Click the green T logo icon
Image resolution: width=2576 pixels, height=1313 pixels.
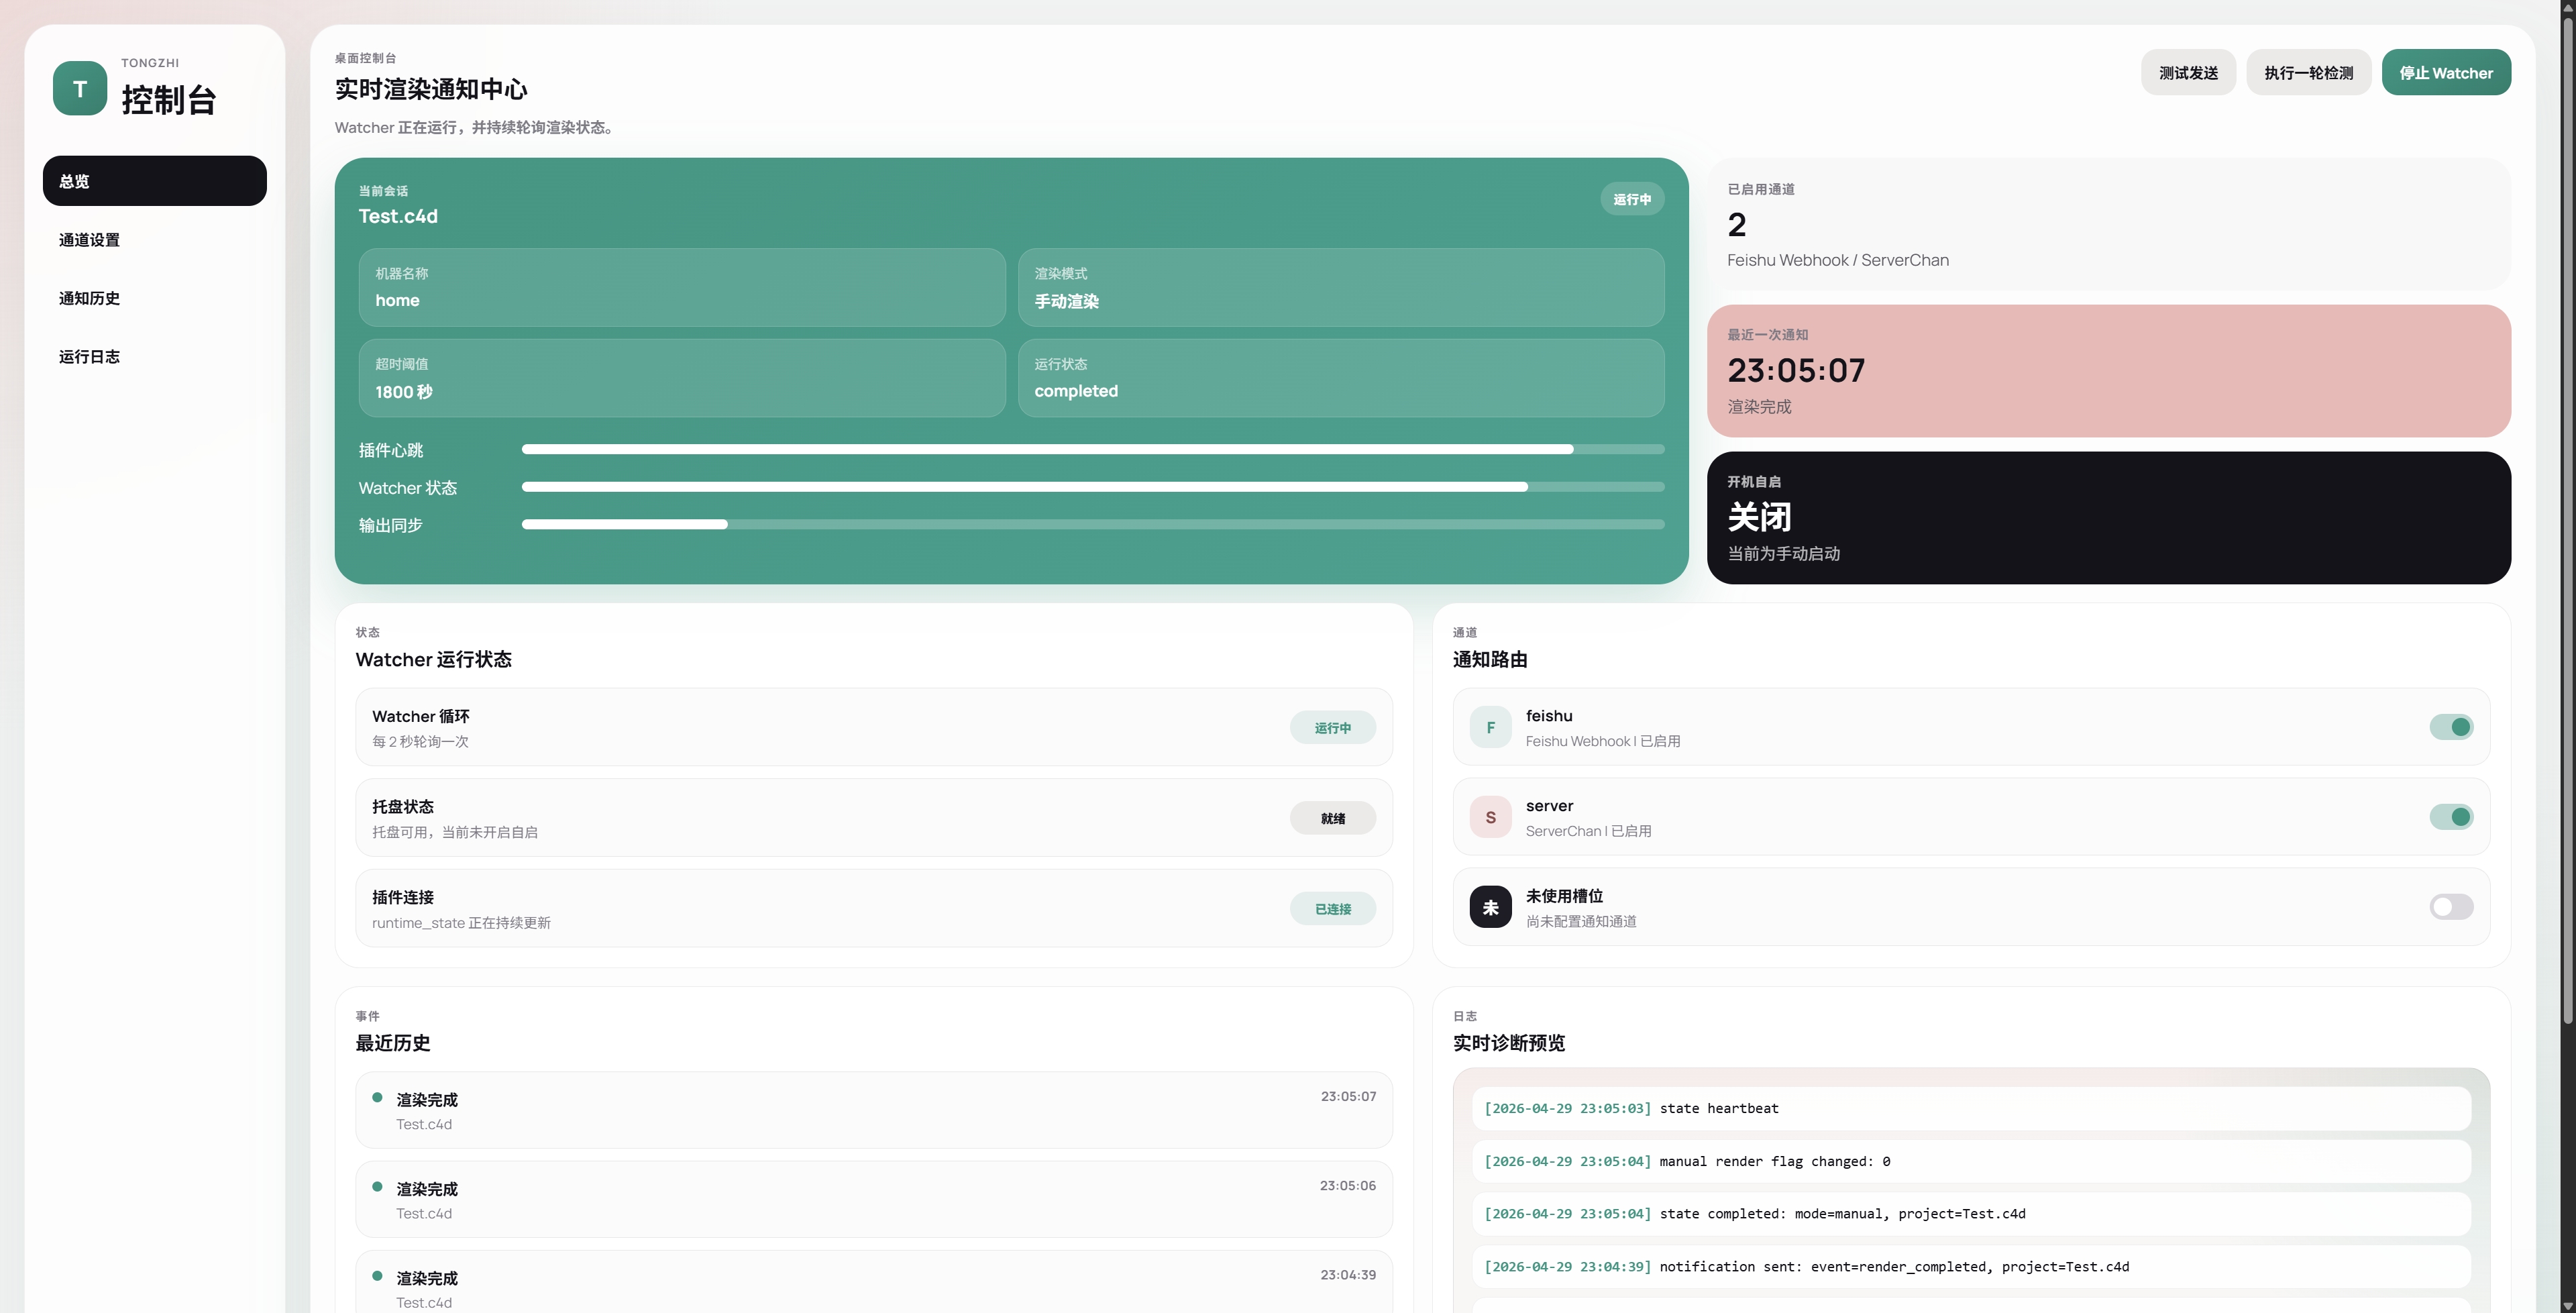80,88
